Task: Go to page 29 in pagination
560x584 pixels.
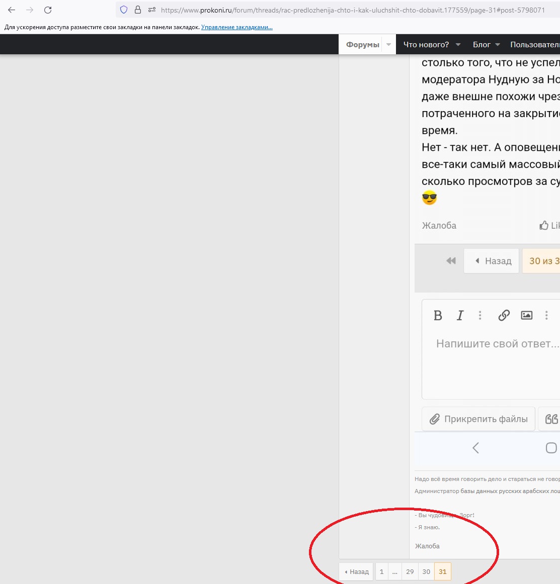Action: [x=410, y=572]
